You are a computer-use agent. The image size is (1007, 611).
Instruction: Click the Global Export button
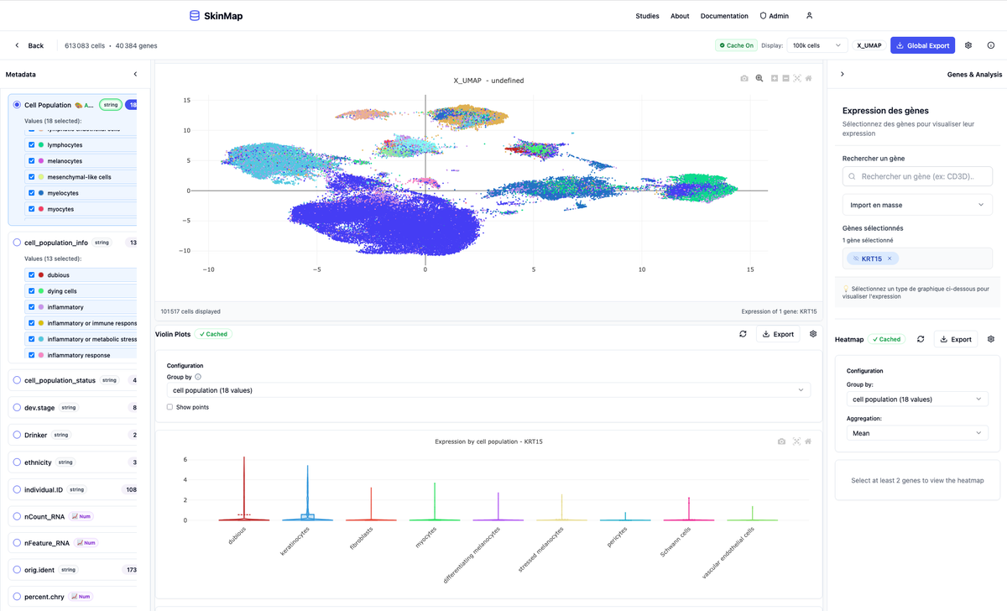[x=922, y=45]
